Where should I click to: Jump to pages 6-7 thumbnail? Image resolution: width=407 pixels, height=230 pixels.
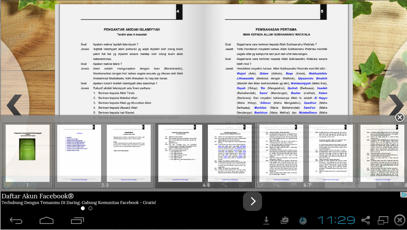click(x=307, y=153)
